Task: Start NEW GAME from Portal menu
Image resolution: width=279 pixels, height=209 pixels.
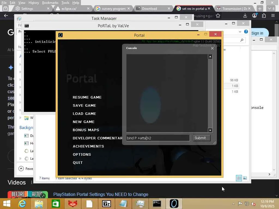Action: point(83,122)
